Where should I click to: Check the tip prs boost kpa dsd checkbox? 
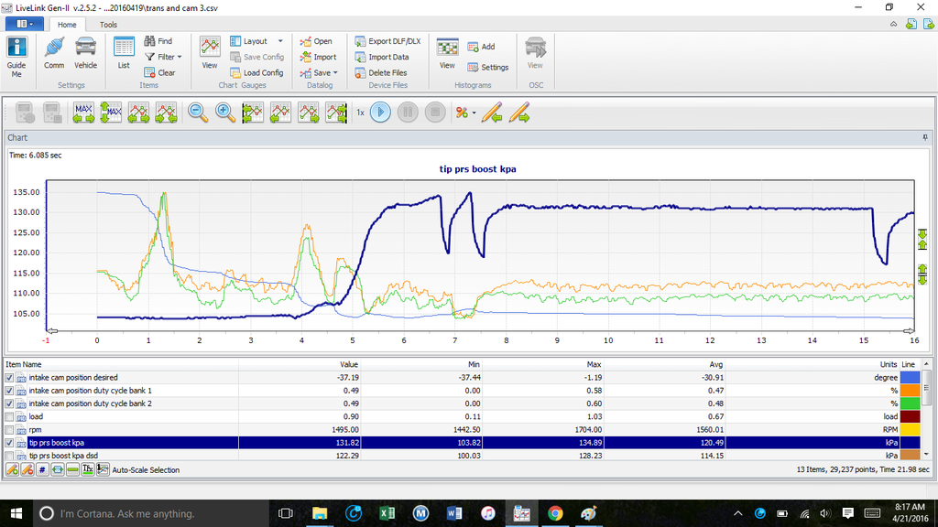(x=9, y=456)
